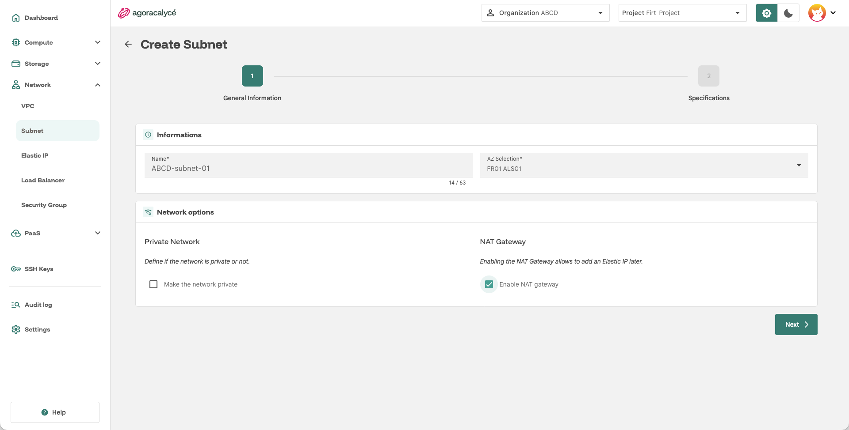Open Elastic IP in sidebar
Screen dimensions: 849x430
pos(57,155)
